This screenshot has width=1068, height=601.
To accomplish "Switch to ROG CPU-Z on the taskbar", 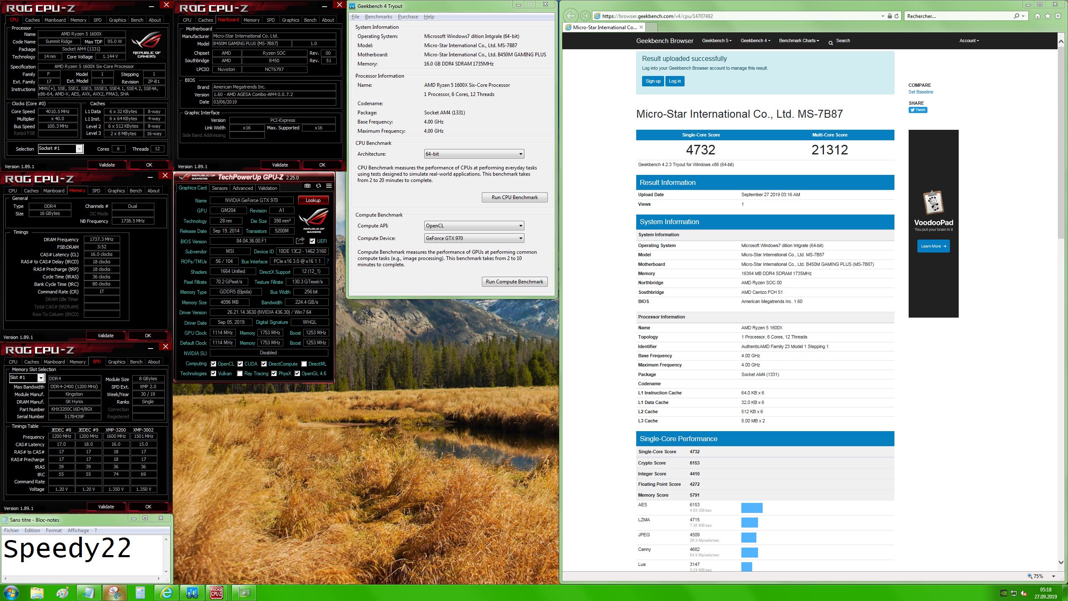I will pyautogui.click(x=217, y=593).
